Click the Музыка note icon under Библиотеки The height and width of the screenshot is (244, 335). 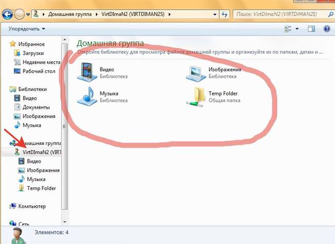click(x=17, y=125)
